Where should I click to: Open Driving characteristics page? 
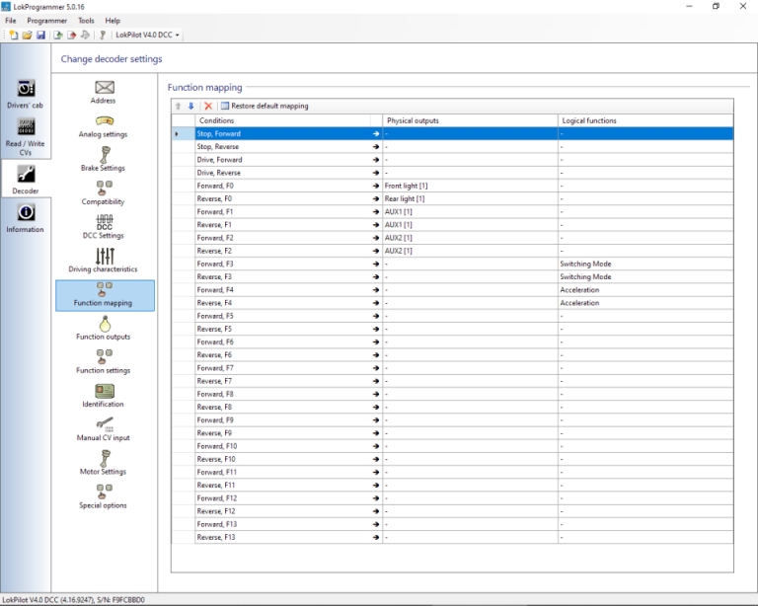coord(104,261)
